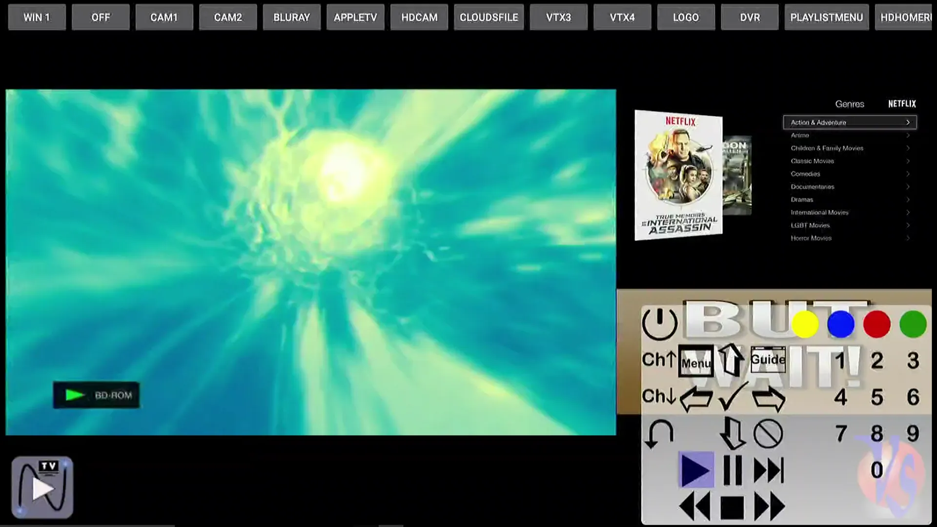Click the Guide button on remote control
This screenshot has width=937, height=527.
(x=768, y=360)
